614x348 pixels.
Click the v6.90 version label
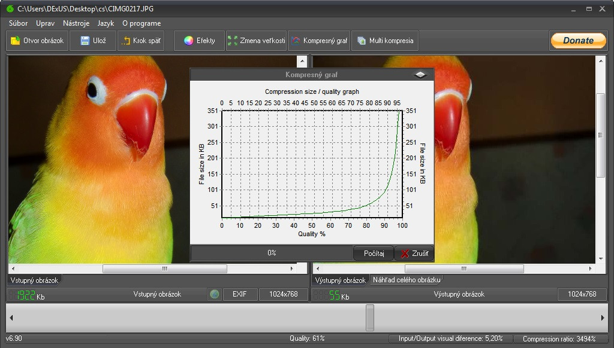click(14, 338)
